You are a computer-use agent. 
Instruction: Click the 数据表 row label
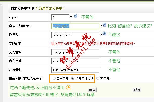(14, 35)
